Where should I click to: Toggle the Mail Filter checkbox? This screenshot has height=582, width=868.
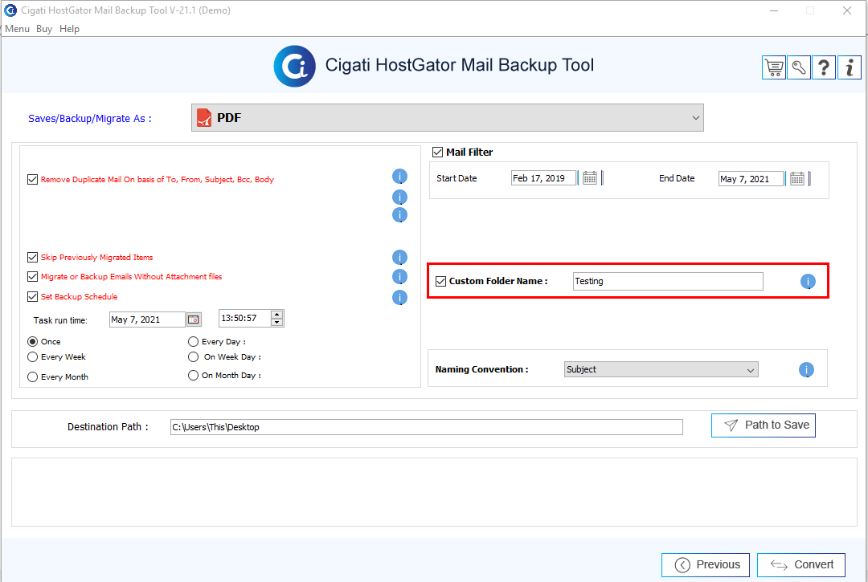(437, 152)
